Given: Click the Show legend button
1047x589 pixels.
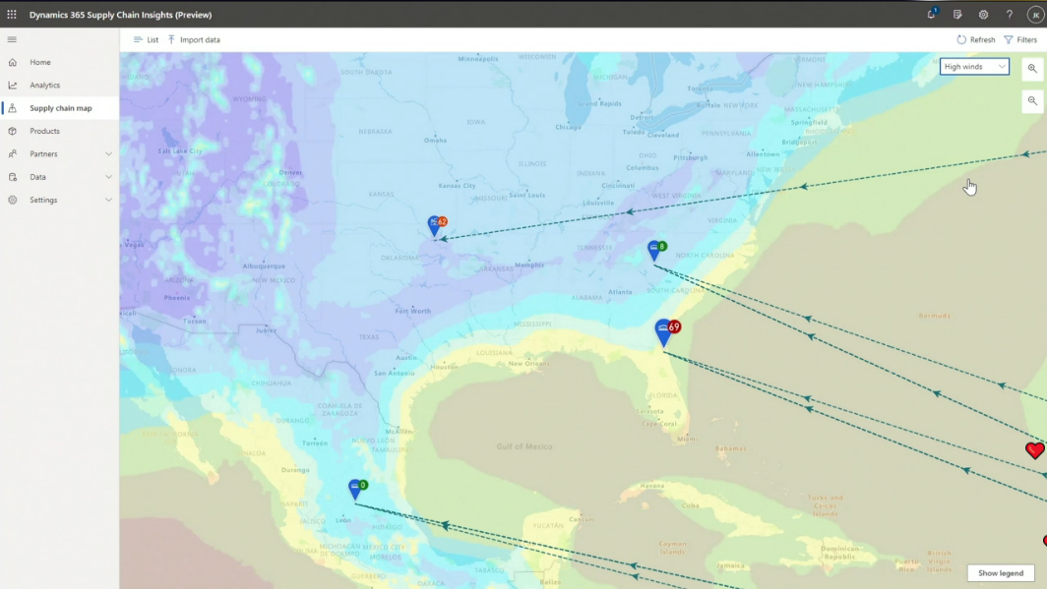Looking at the screenshot, I should point(1000,573).
